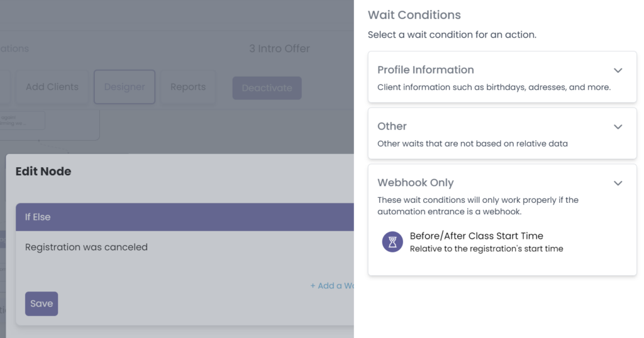This screenshot has width=644, height=338.
Task: Click the Edit Node dialog title
Action: 43,172
